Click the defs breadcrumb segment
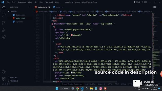Image resolution: width=162 pixels, height=91 pixels. [x=100, y=12]
